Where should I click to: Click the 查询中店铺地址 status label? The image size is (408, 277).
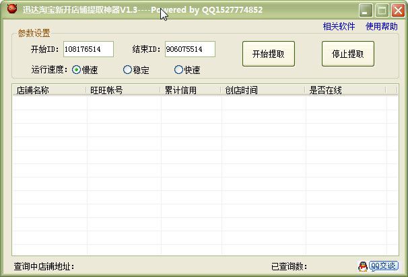pyautogui.click(x=44, y=266)
